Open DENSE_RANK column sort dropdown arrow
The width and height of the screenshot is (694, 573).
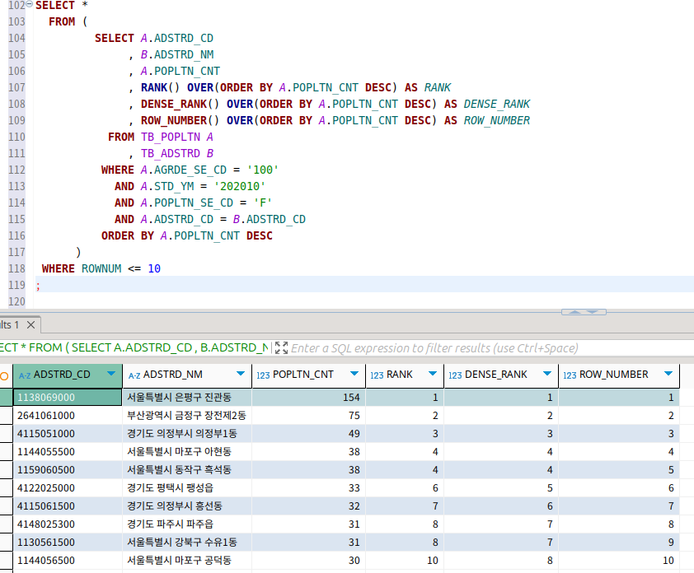click(547, 374)
